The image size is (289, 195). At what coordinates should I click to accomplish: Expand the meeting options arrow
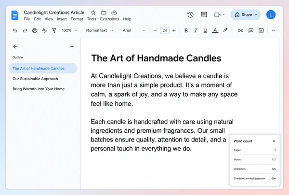224,15
